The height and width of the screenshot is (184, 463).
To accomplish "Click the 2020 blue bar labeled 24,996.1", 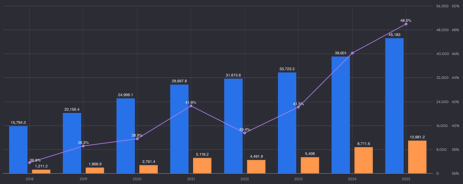I will [126, 136].
